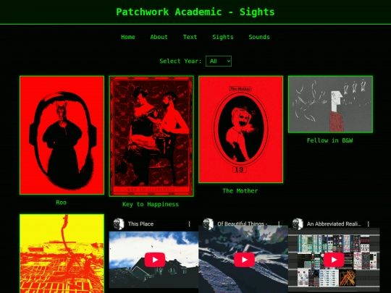View the Fellow in B&W image

330,104
